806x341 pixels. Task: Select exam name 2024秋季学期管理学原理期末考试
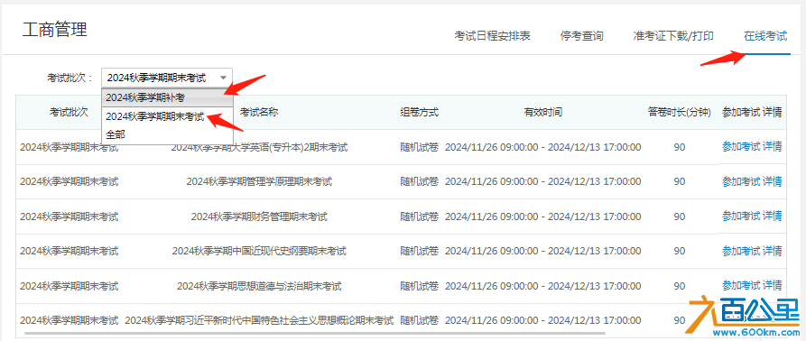(259, 181)
